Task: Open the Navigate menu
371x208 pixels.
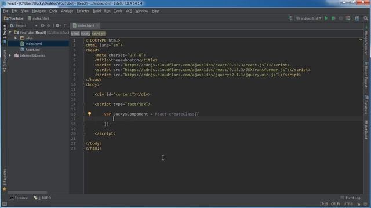Action: [x=39, y=11]
